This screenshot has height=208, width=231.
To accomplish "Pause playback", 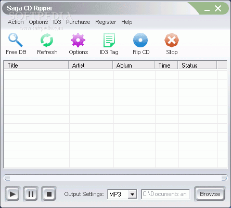I will [x=31, y=194].
